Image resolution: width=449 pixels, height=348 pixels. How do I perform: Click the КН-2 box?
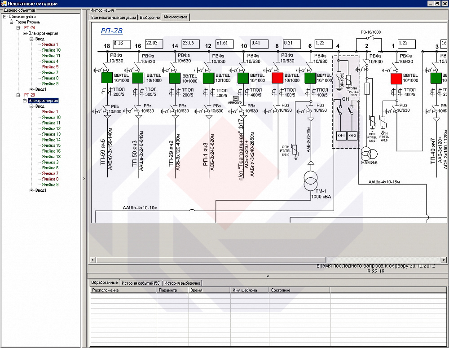(x=352, y=136)
